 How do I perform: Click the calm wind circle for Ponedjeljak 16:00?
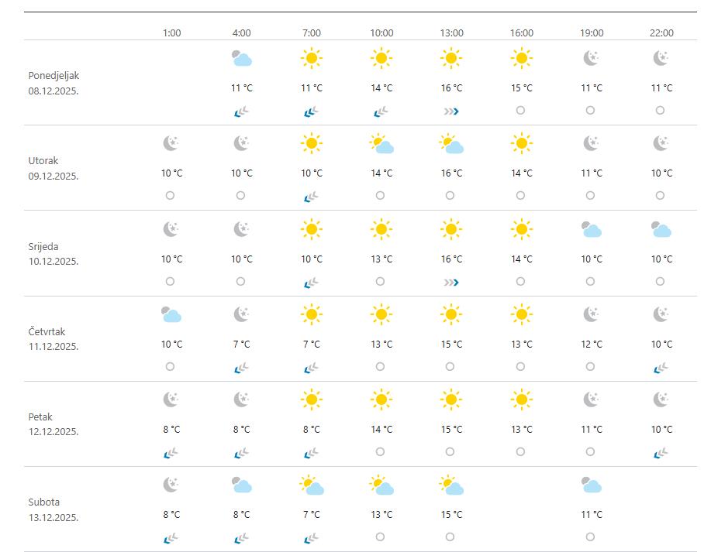point(520,111)
